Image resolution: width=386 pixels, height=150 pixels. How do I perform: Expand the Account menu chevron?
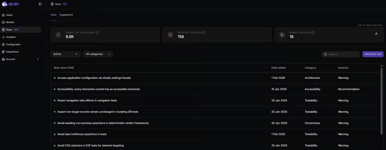(38, 59)
